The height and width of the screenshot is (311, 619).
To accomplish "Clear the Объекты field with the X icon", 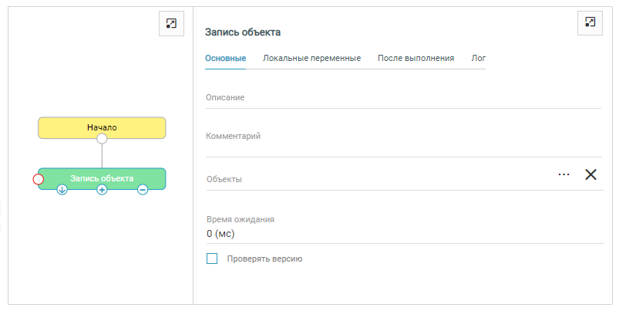I will (x=590, y=174).
